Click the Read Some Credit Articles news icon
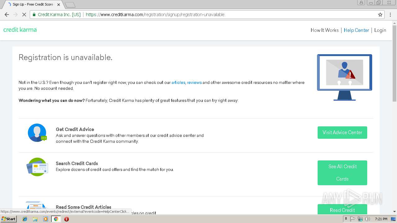 point(36,205)
